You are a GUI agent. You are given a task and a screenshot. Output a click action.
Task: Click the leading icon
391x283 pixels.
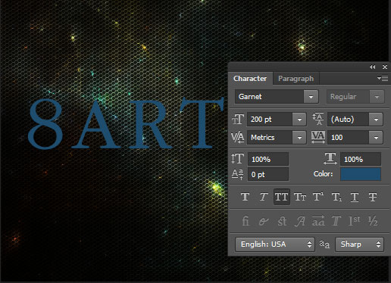click(x=318, y=119)
